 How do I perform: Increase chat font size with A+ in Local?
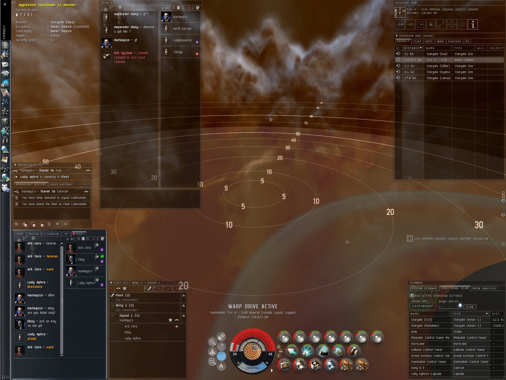pos(168,8)
